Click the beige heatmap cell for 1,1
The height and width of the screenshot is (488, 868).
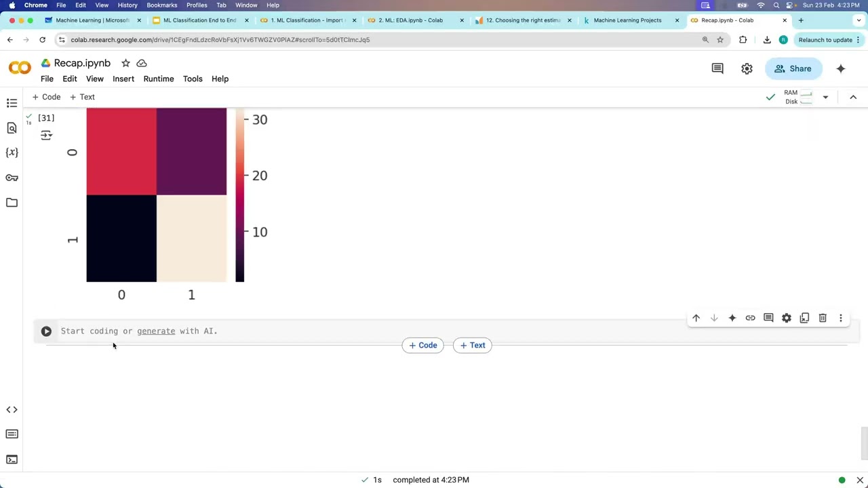pos(191,239)
